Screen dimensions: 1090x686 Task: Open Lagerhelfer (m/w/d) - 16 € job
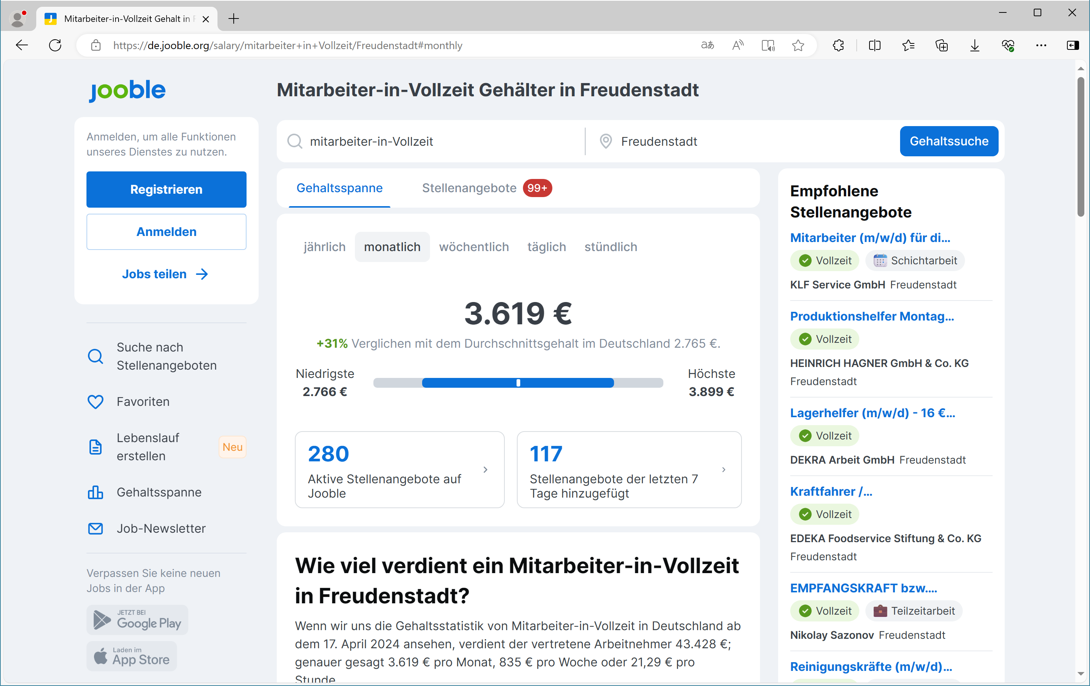pyautogui.click(x=872, y=413)
